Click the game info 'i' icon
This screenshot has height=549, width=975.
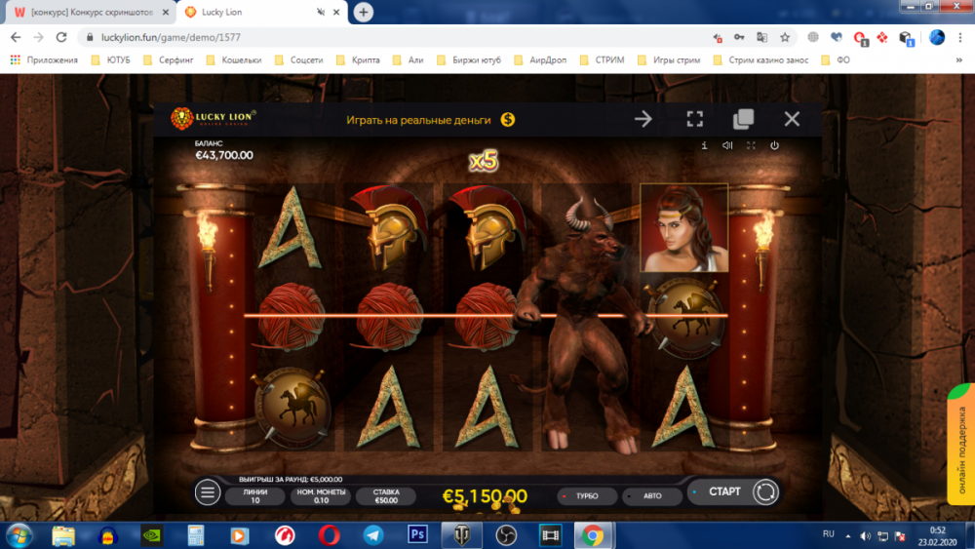click(704, 145)
